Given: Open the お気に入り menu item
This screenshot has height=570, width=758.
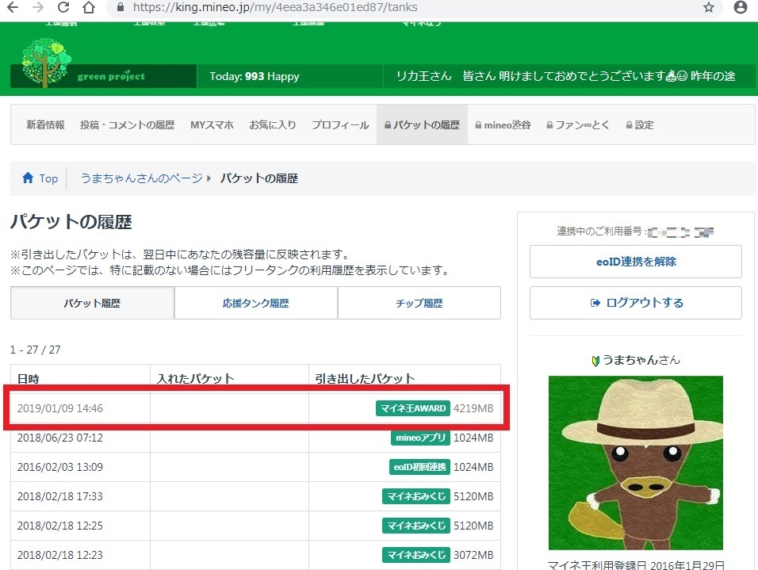Looking at the screenshot, I should coord(273,125).
